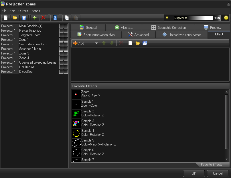Select the Zone 4 entry
The width and height of the screenshot is (231, 178).
(24, 58)
